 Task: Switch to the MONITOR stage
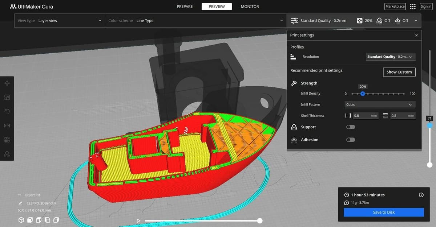click(x=250, y=7)
